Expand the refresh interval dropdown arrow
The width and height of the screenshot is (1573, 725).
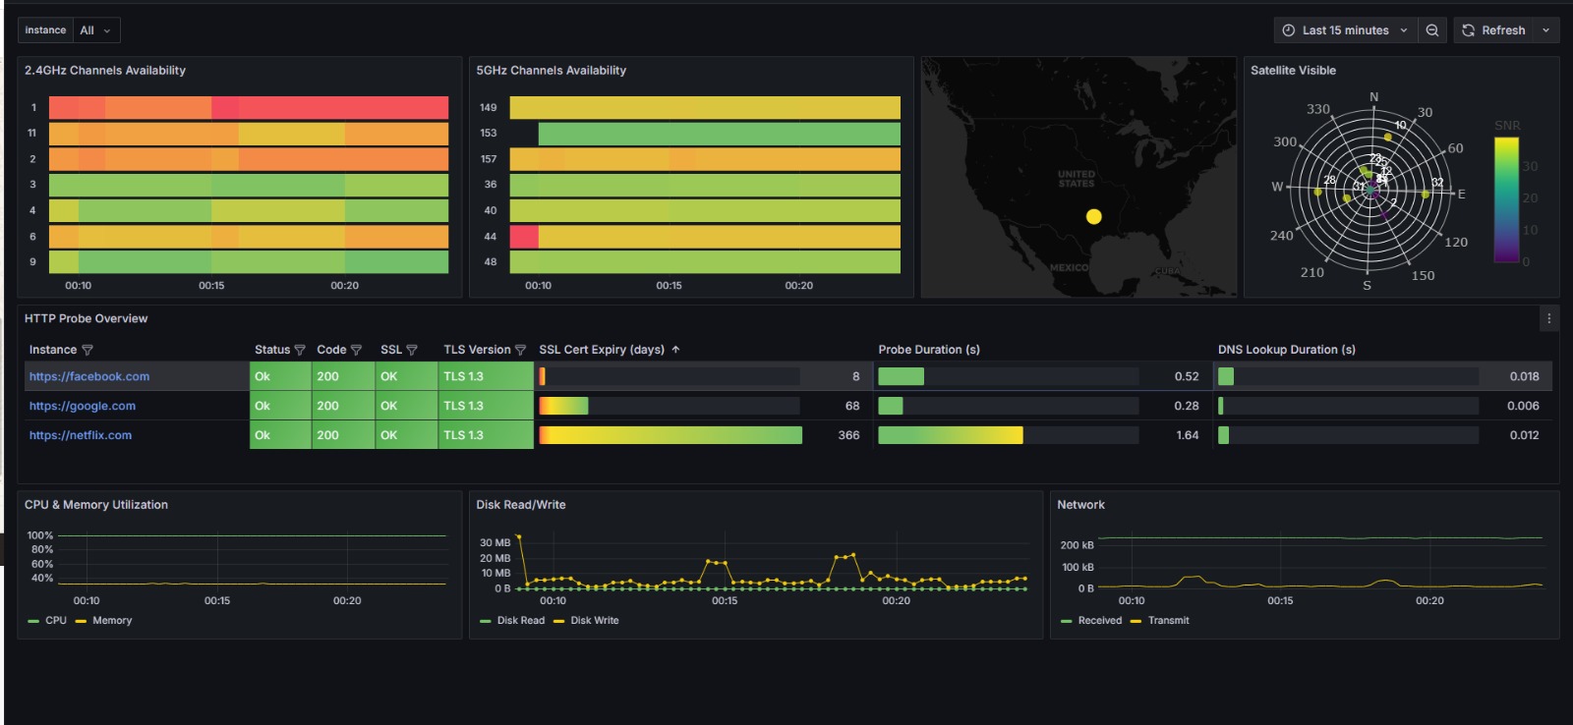(1545, 30)
